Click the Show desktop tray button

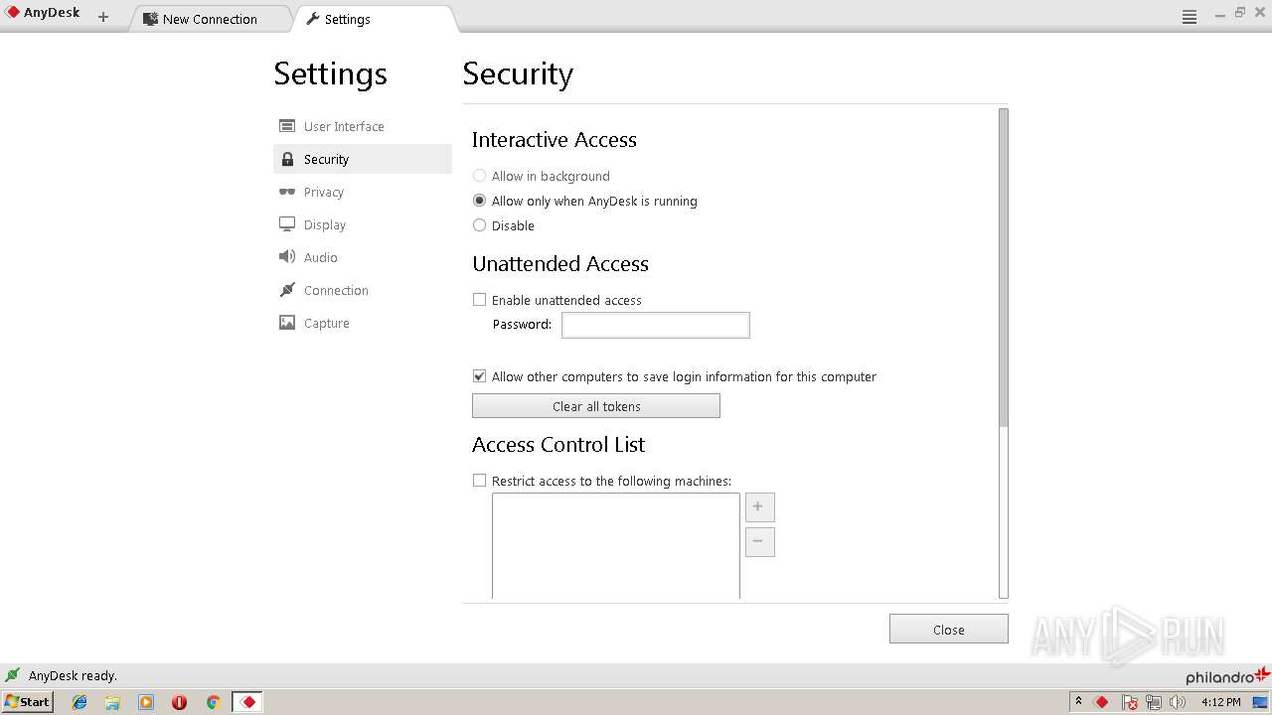pos(1261,702)
